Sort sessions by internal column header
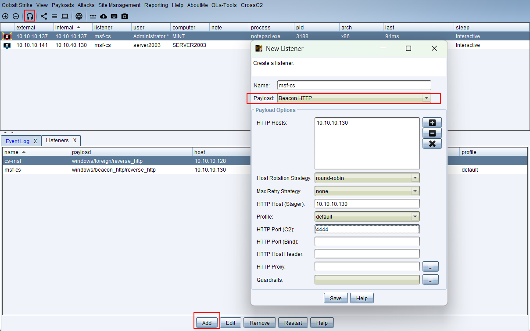The image size is (530, 331). 72,28
